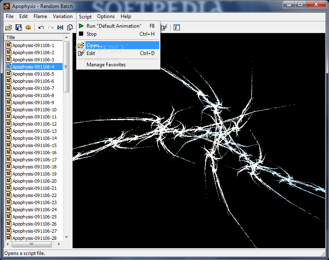Select Apophysis-091106-5 in list
Image resolution: width=329 pixels, height=260 pixels.
33,74
